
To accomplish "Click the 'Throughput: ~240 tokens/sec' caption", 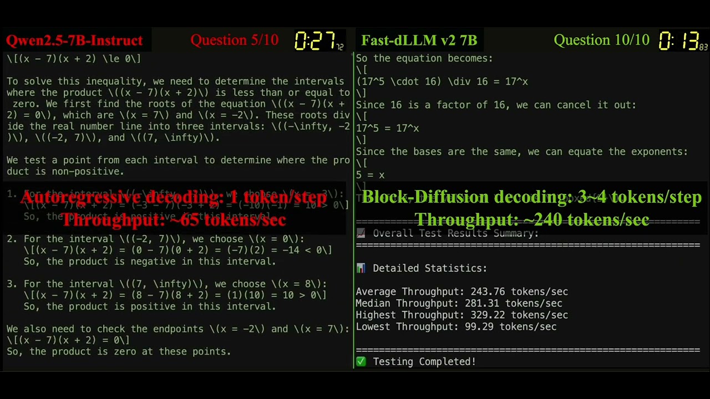I will (x=531, y=220).
